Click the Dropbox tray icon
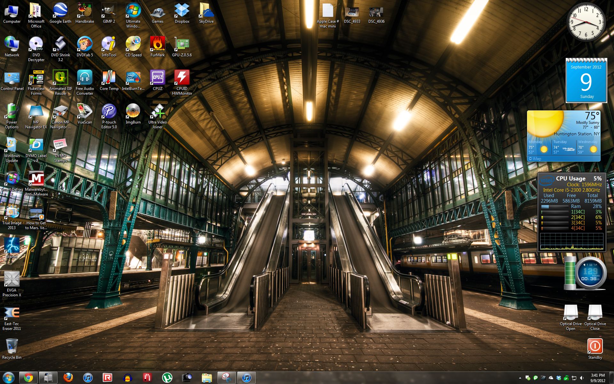The width and height of the screenshot is (614, 384). click(559, 378)
